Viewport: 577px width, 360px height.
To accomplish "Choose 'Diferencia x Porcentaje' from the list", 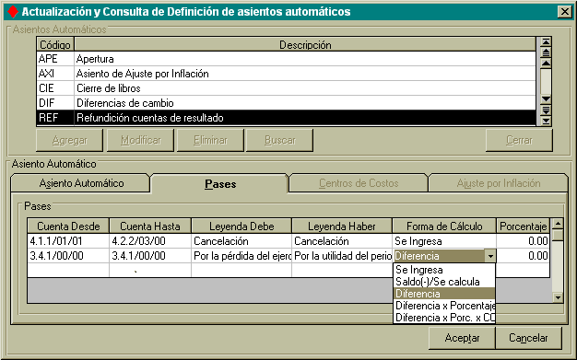I will pos(444,306).
